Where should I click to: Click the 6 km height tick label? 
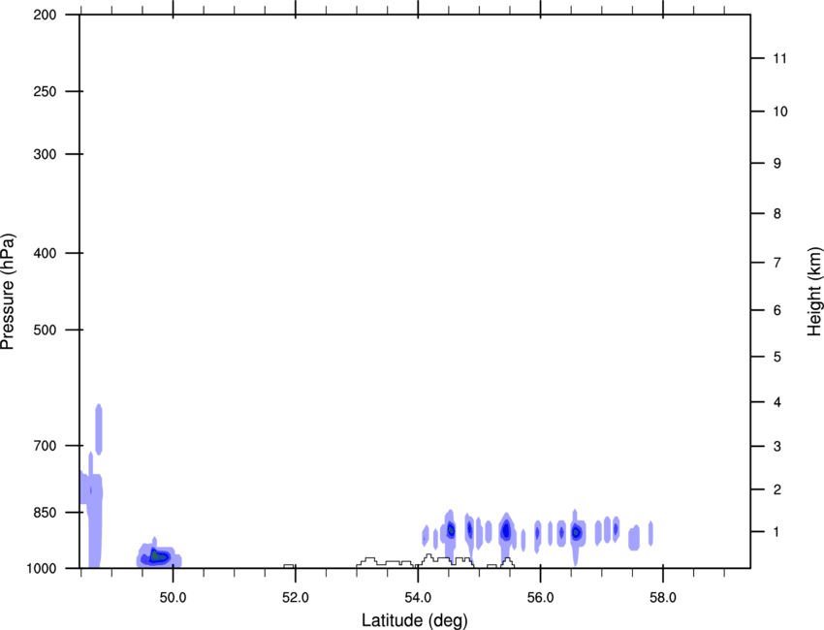(x=776, y=310)
